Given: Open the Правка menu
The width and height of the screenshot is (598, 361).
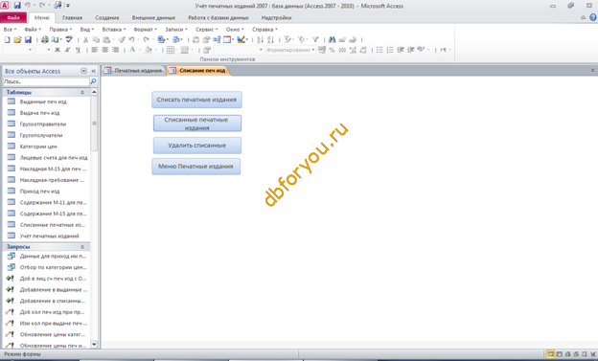Looking at the screenshot, I should [x=60, y=30].
